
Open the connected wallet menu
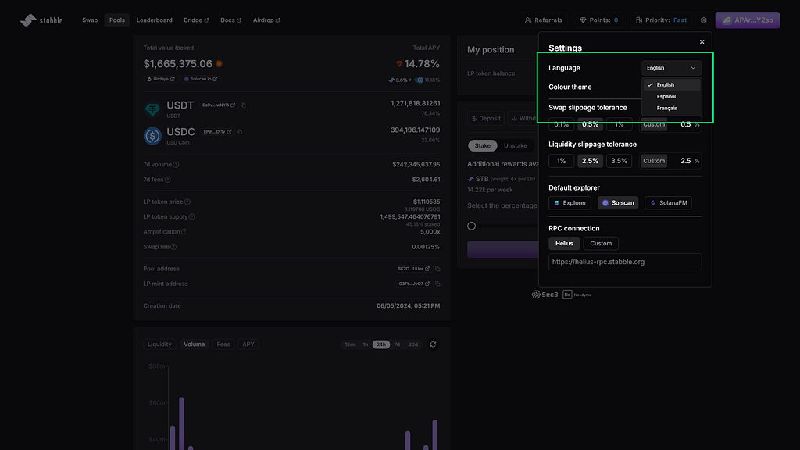point(748,20)
